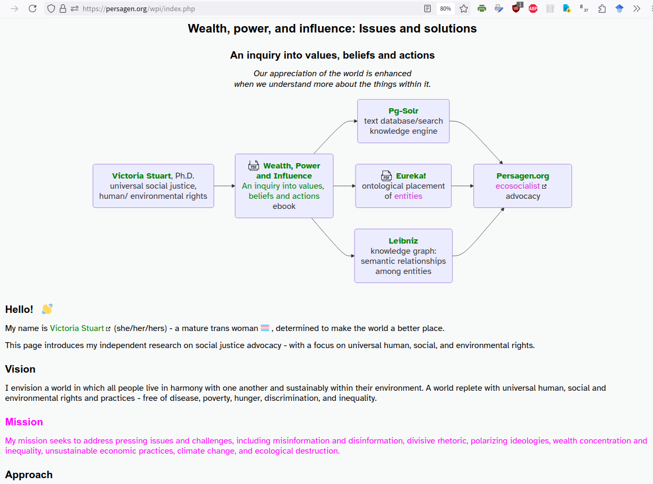Open the tracking protection shield panel
The width and height of the screenshot is (653, 484).
point(51,9)
